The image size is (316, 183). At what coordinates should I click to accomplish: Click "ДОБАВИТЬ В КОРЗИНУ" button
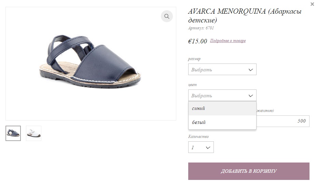pyautogui.click(x=249, y=171)
